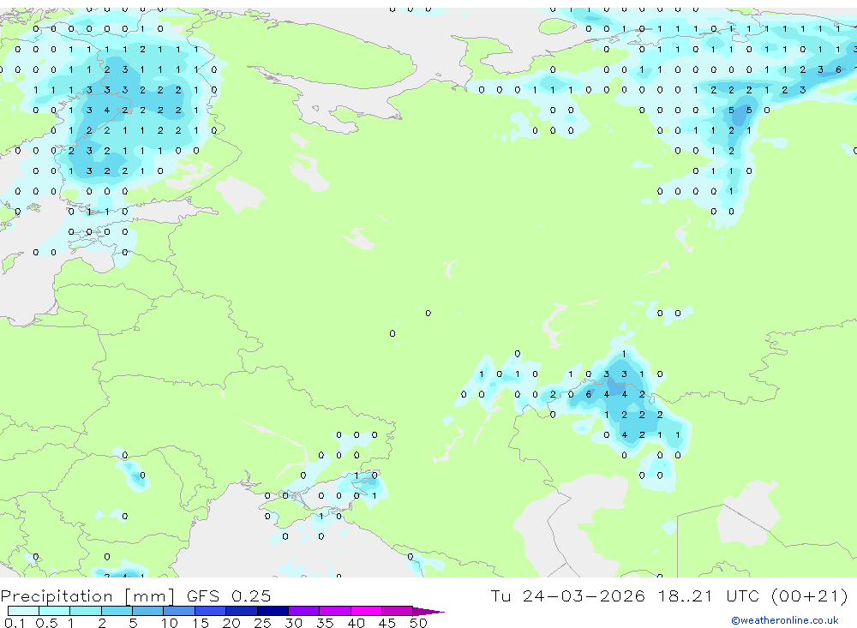Viewport: 857px width, 628px height.
Task: Select the 5–10 mm legend color swatch
Action: pyautogui.click(x=148, y=611)
